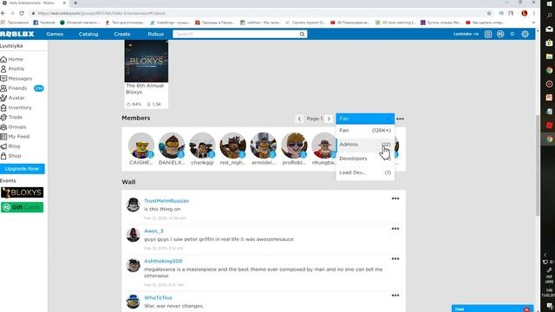Click the page vertical scrollbar
Image resolution: width=555 pixels, height=312 pixels.
coord(538,166)
